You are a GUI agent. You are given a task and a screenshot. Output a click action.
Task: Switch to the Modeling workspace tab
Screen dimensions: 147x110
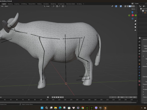coord(10,4)
